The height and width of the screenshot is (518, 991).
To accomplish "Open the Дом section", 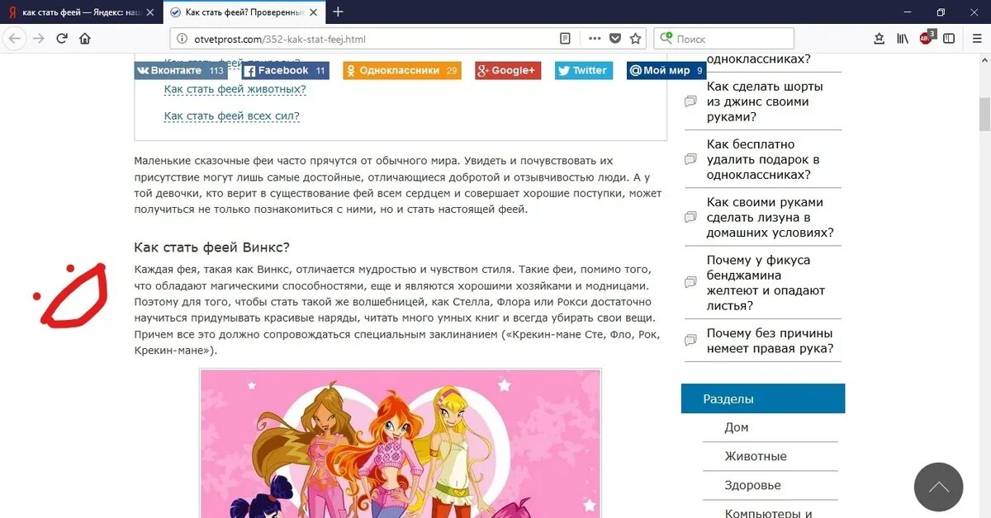I will (737, 427).
